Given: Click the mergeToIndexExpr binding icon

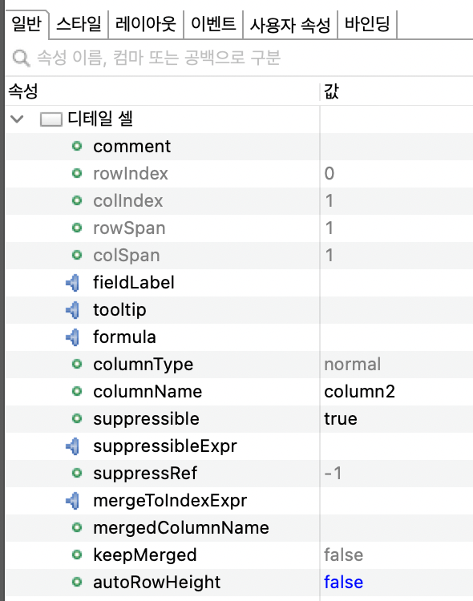Looking at the screenshot, I should pyautogui.click(x=73, y=501).
